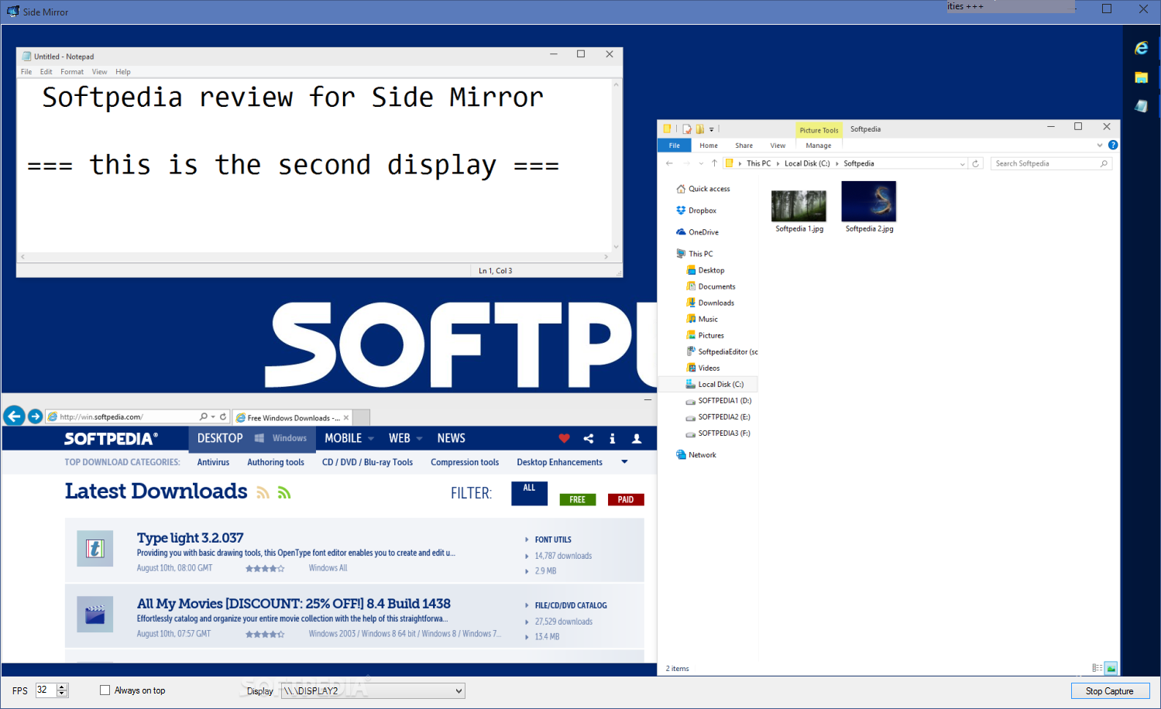Image resolution: width=1161 pixels, height=709 pixels.
Task: Click the third app icon on mirrored taskbar
Action: 1141,106
